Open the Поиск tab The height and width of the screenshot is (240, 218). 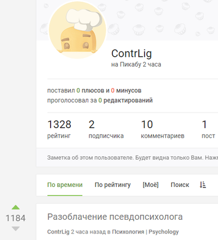coord(180,185)
